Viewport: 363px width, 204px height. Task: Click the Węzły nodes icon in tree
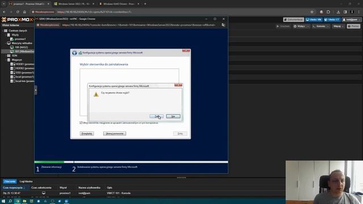pos(9,35)
